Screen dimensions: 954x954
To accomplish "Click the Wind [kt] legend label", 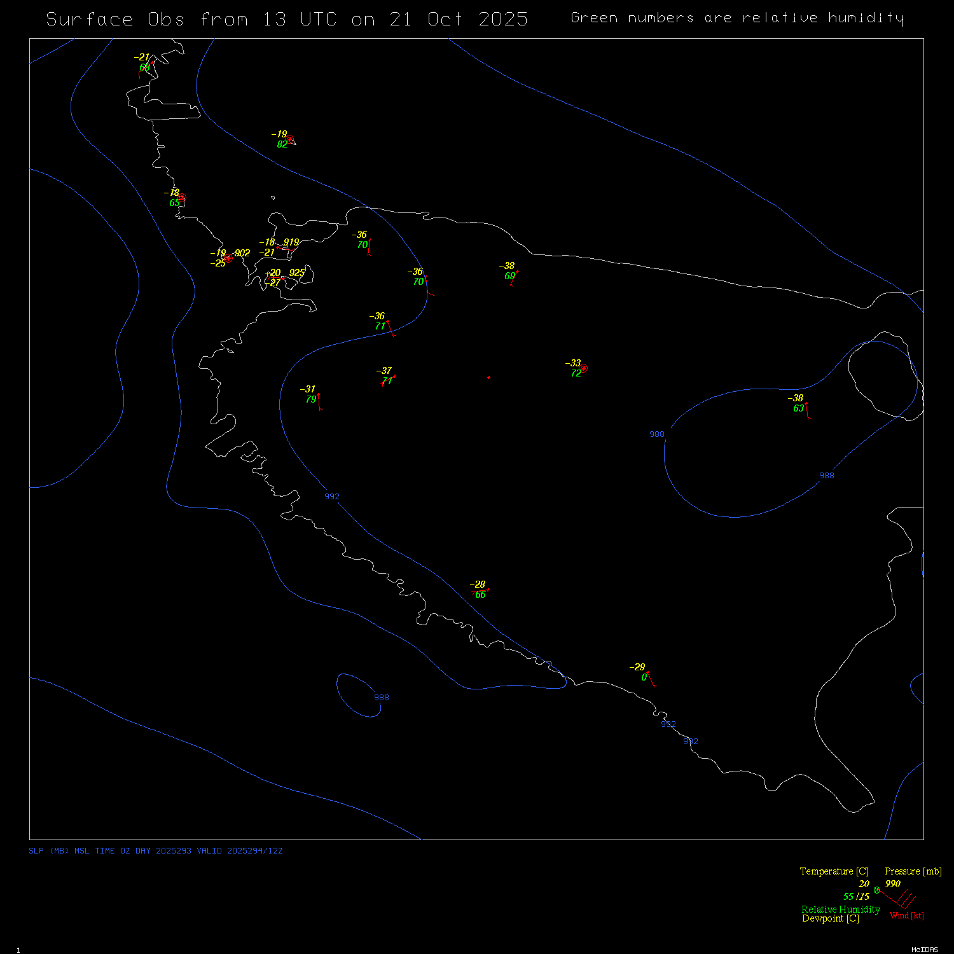I will pyautogui.click(x=906, y=915).
